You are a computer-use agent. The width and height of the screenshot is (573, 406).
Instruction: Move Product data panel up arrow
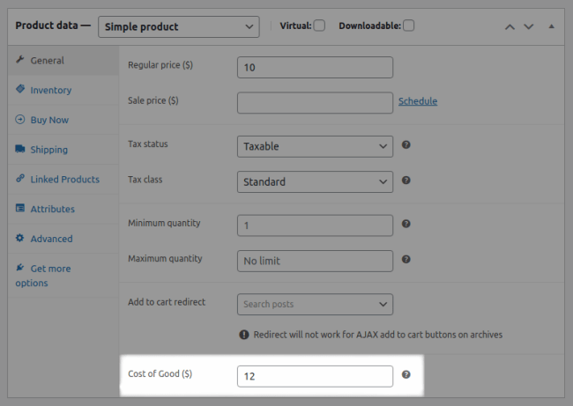510,26
